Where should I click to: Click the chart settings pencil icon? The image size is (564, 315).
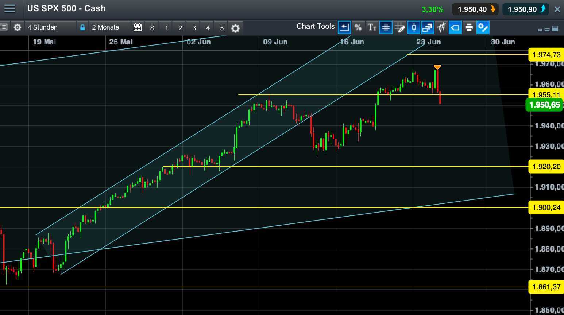point(483,27)
